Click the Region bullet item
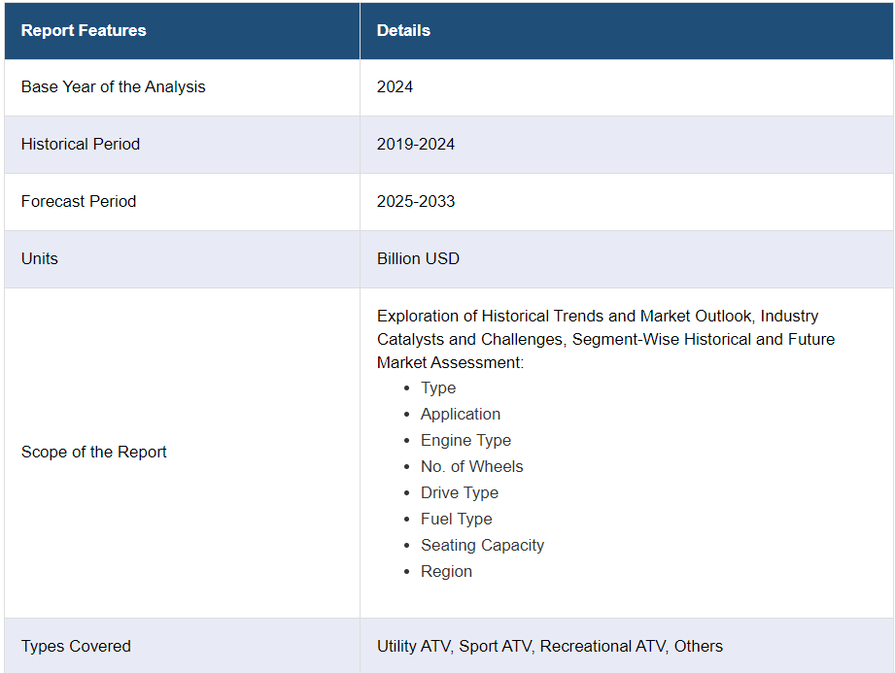 446,572
